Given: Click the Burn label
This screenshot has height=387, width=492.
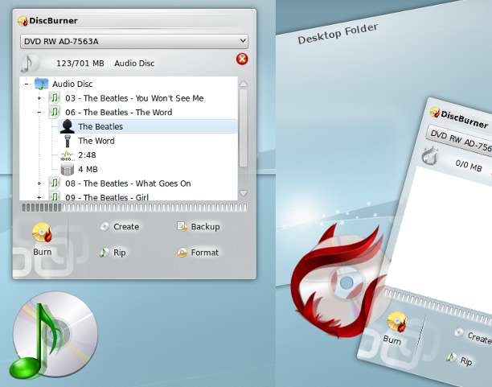Looking at the screenshot, I should click(x=43, y=252).
